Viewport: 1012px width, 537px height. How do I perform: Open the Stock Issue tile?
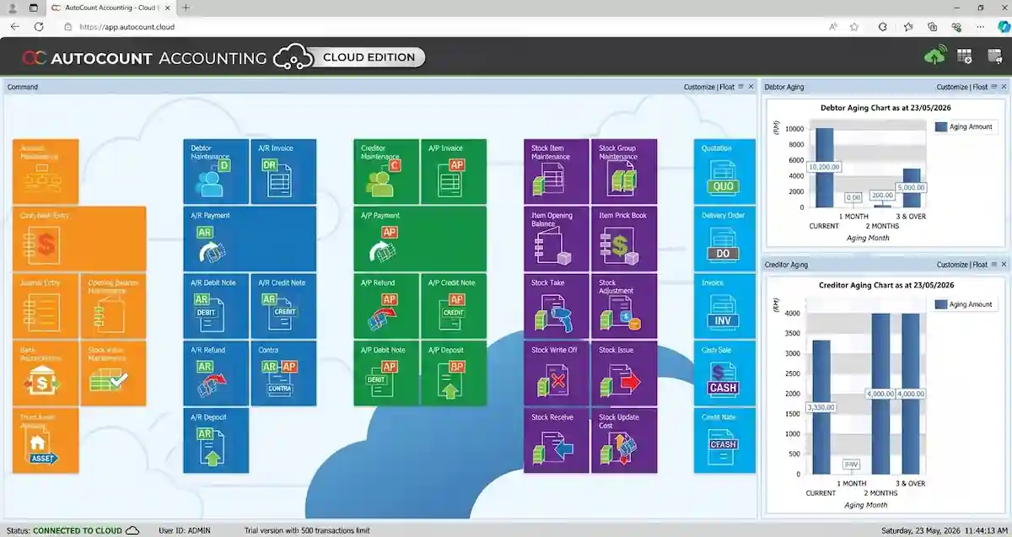coord(624,374)
